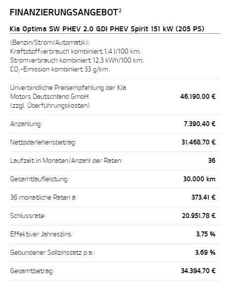Click the Effektiver Jahreszins 3,75 % value
The height and width of the screenshot is (293, 232).
206,234
